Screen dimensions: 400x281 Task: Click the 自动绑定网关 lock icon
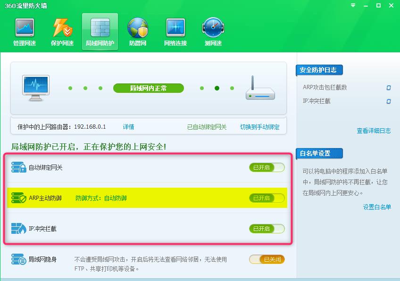pos(18,167)
